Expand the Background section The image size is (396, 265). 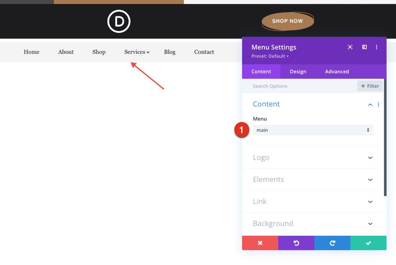tap(312, 224)
